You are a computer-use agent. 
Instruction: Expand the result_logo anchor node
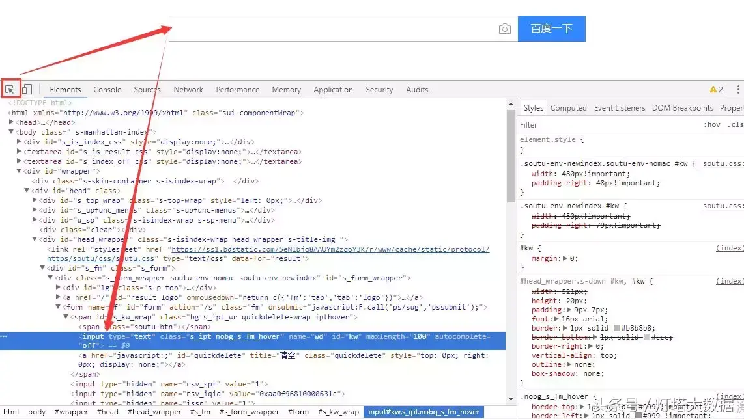(58, 297)
